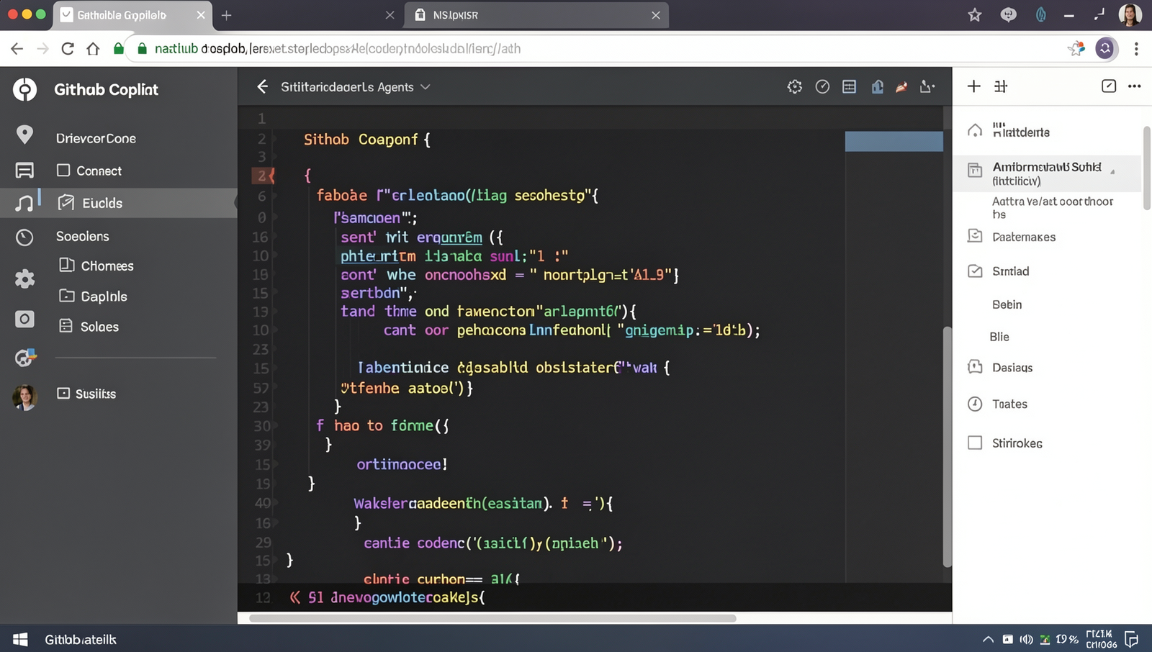
Task: Open the browser three-dot menu
Action: pos(1136,49)
